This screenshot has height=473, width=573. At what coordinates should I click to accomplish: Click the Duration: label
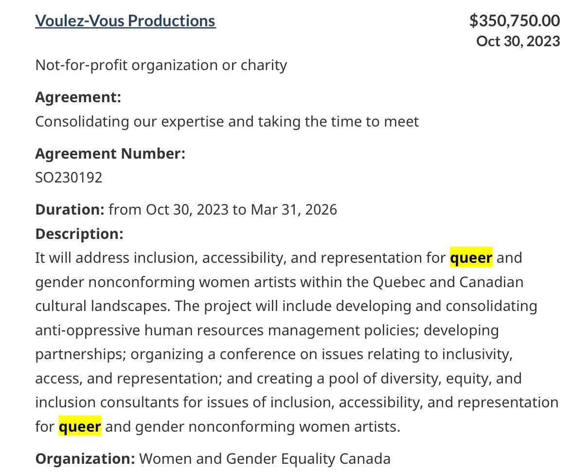pos(70,210)
